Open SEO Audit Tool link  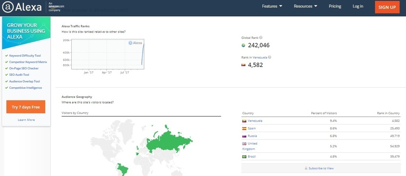pyautogui.click(x=19, y=75)
